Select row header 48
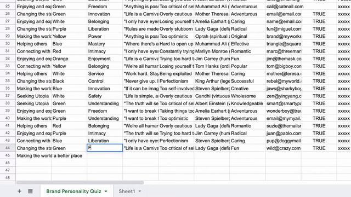This screenshot has height=197, width=351. click(8, 178)
